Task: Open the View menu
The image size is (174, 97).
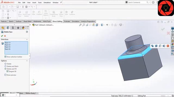Action: (29, 2)
